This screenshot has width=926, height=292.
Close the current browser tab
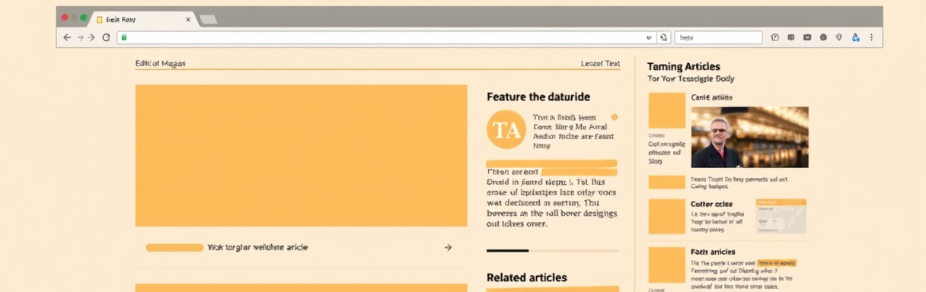[188, 20]
